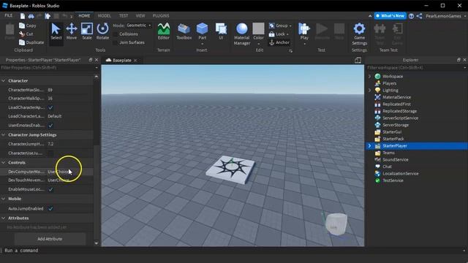Image resolution: width=468 pixels, height=263 pixels.
Task: Collapse the Character section
Action: 4,80
